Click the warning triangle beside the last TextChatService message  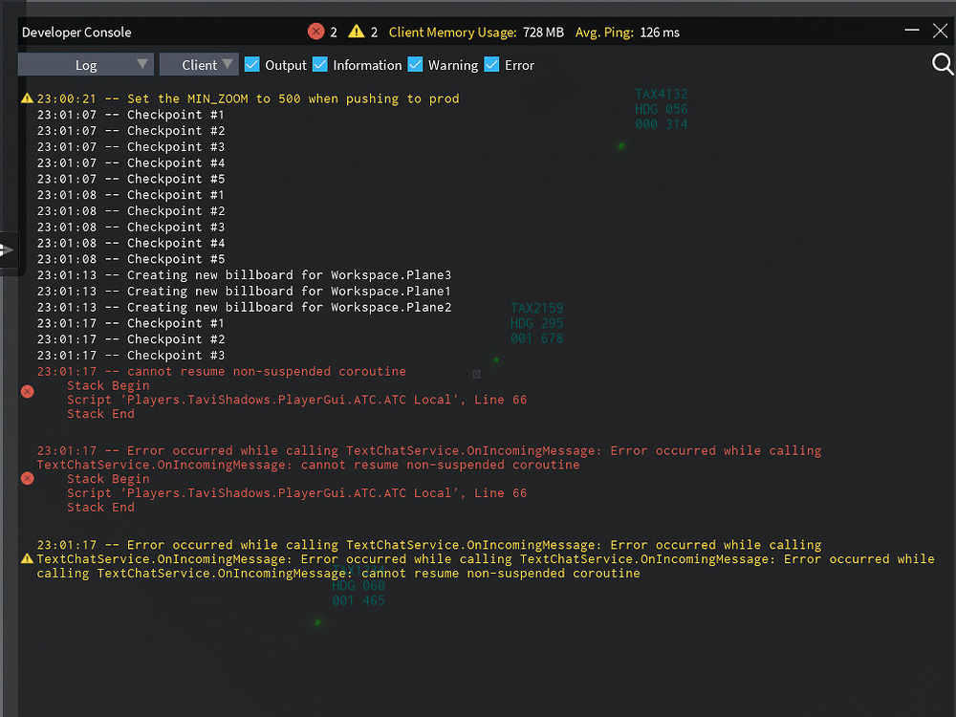(x=26, y=558)
